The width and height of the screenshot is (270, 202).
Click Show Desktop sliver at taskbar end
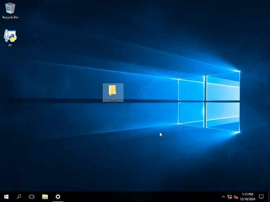(x=269, y=197)
